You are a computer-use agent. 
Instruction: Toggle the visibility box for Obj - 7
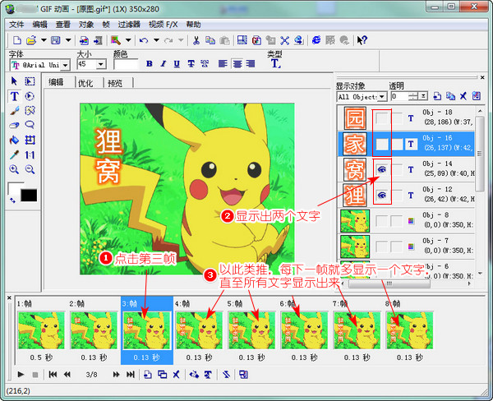pos(382,247)
